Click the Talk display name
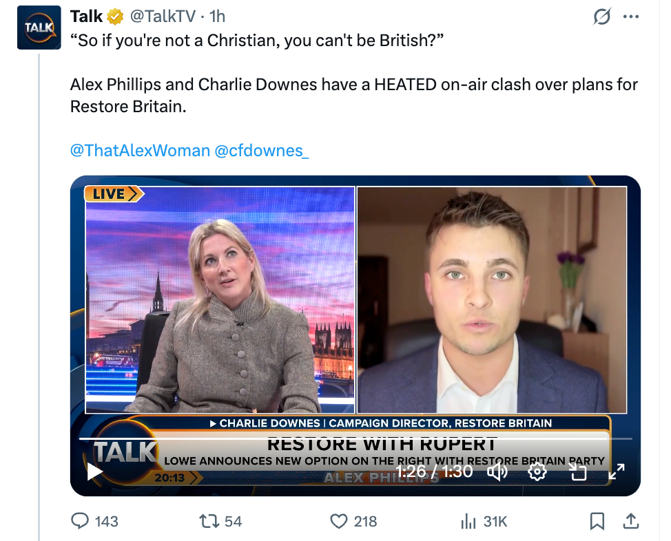The image size is (671, 541). pos(86,17)
